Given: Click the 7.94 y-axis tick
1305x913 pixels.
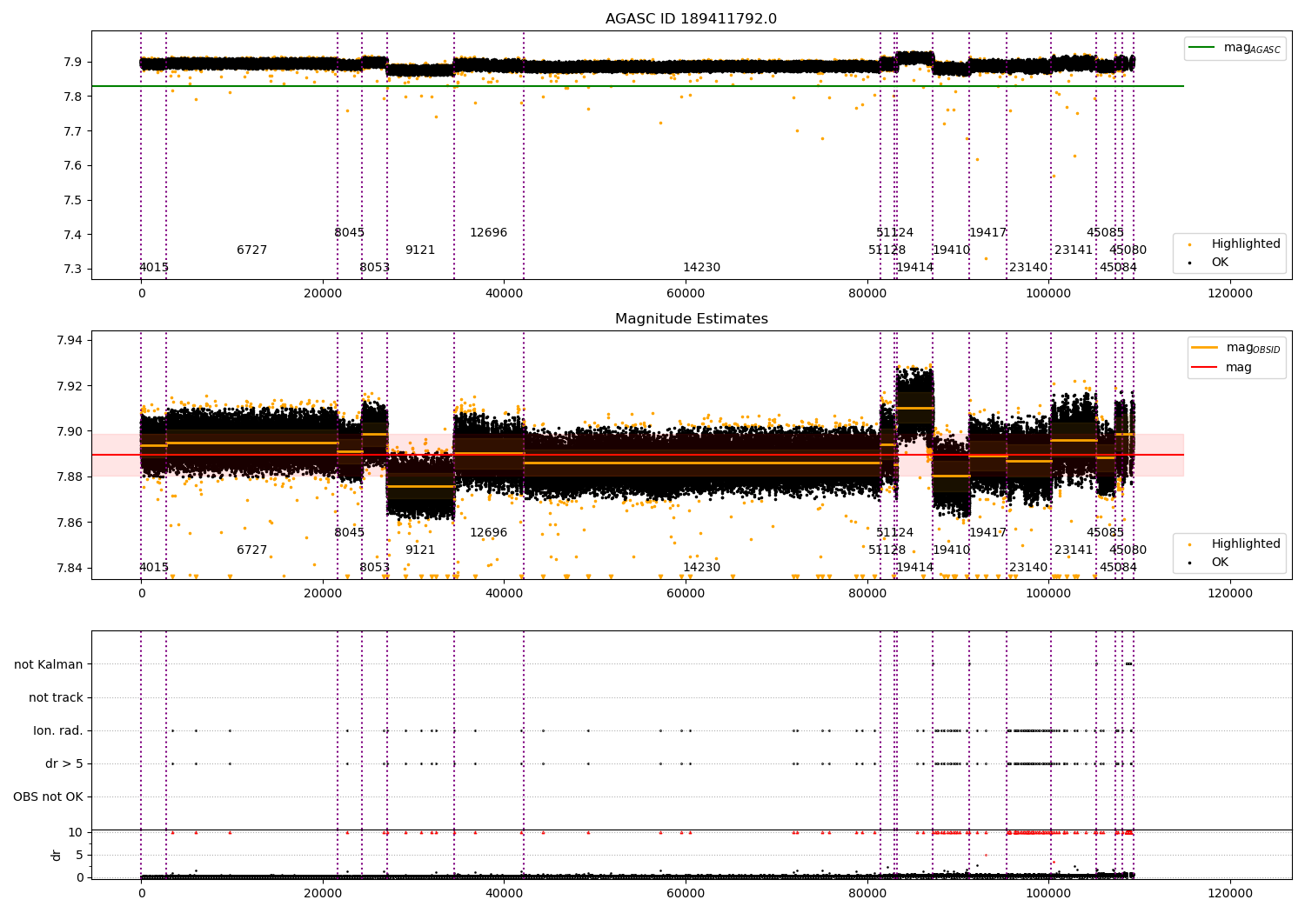Looking at the screenshot, I should (70, 340).
